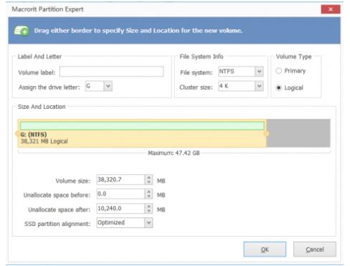Select the Logical volume type
This screenshot has width=350, height=266.
tap(278, 87)
